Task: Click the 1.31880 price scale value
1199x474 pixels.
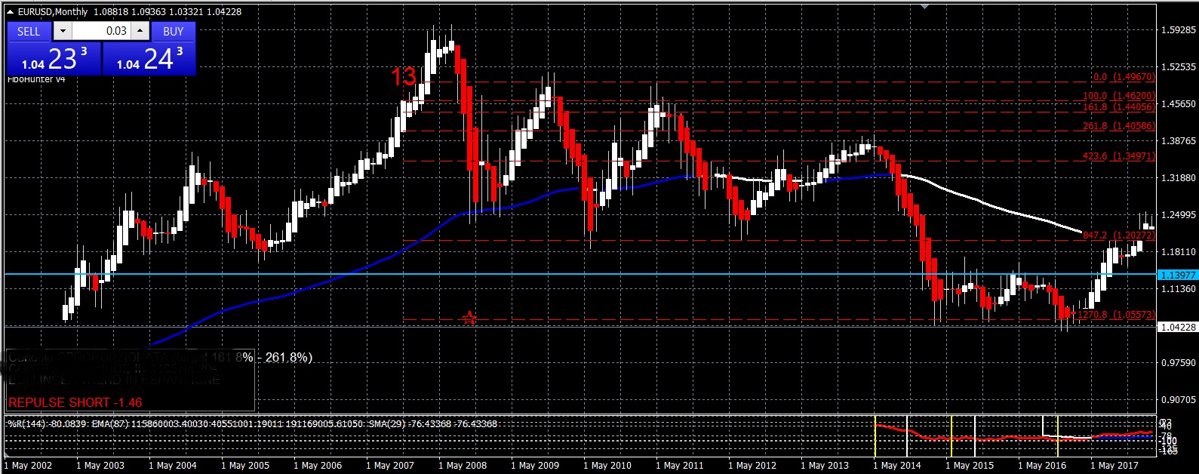Action: [x=1178, y=178]
